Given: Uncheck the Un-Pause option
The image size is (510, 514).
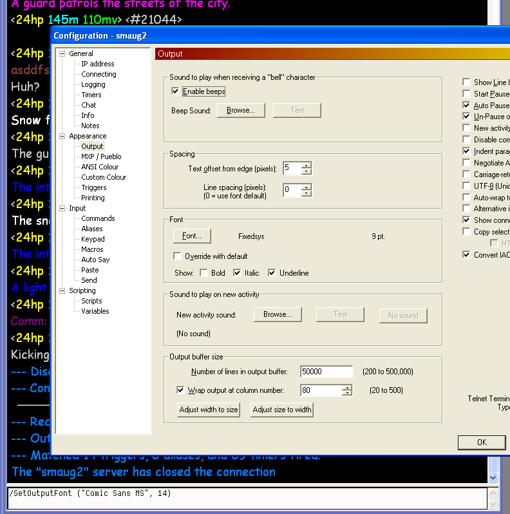Looking at the screenshot, I should coord(466,117).
